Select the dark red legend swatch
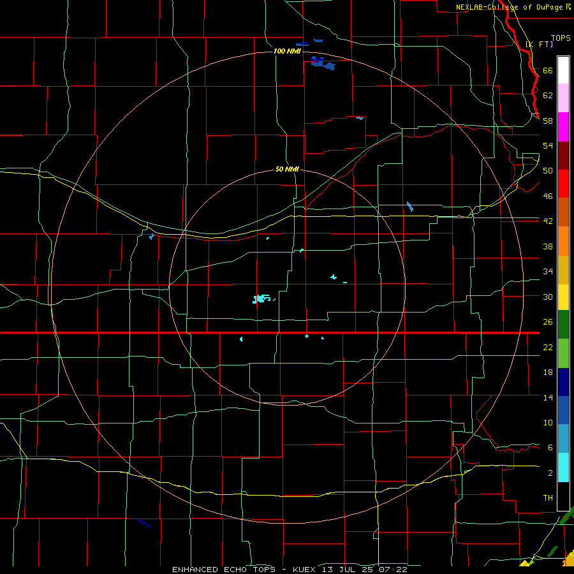The height and width of the screenshot is (574, 574). 563,156
